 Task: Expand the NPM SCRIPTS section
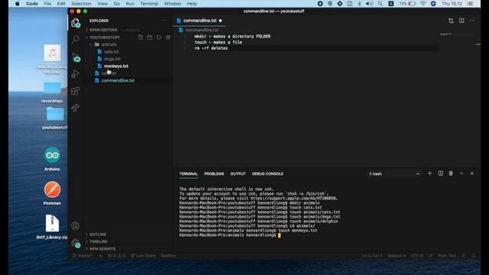pos(102,249)
